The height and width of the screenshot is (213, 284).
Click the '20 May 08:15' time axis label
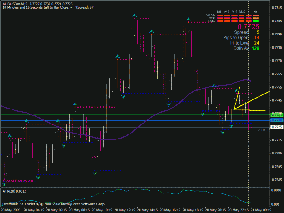pyautogui.click(x=79, y=210)
